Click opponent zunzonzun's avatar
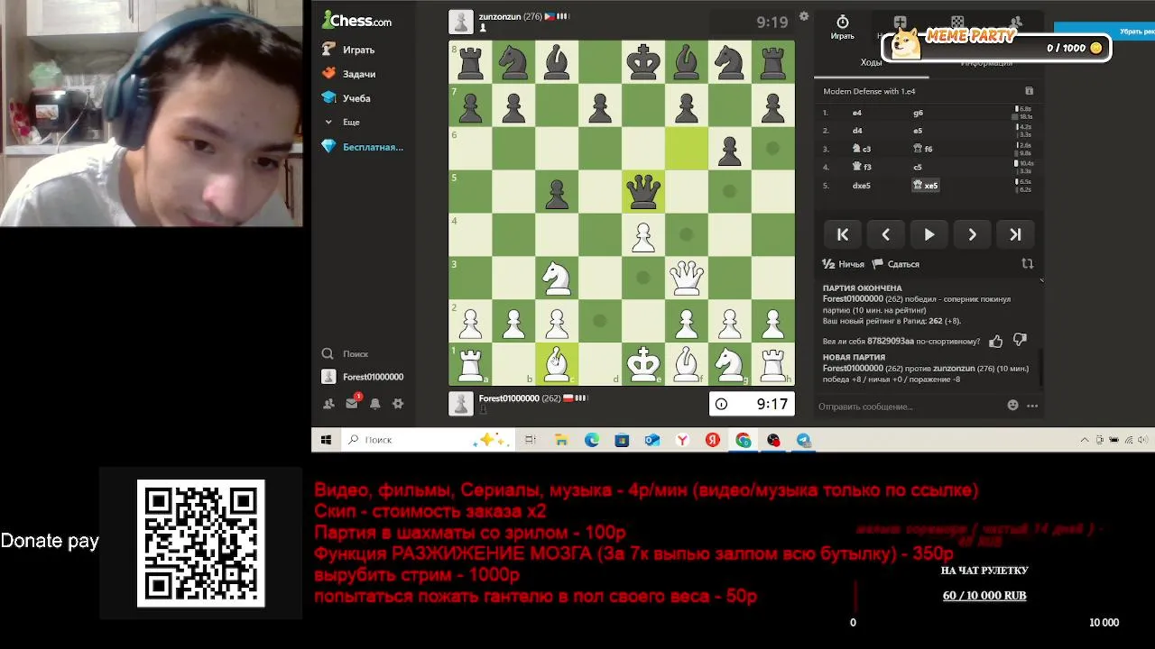The height and width of the screenshot is (649, 1155). tap(461, 22)
